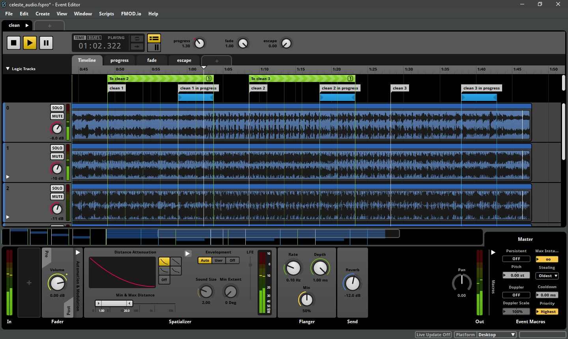Select the 'clean 2 in progress' timeline marker
This screenshot has width=568, height=339.
[x=339, y=88]
